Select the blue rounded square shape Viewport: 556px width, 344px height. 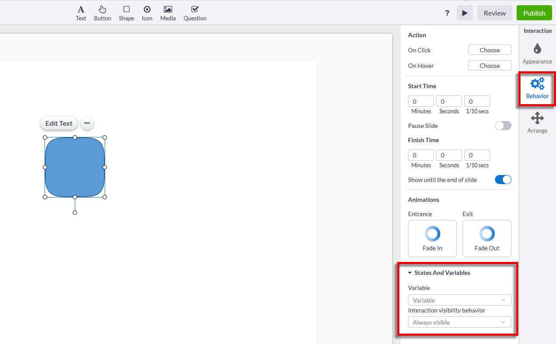coord(75,167)
